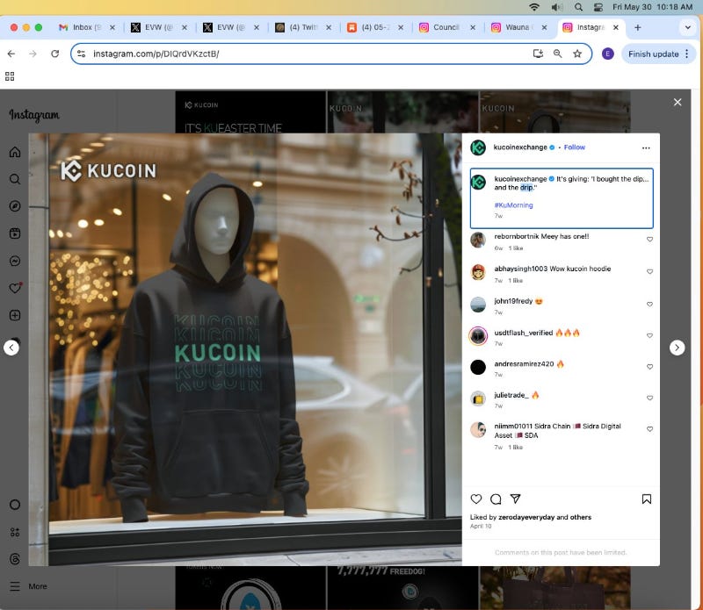Open Messenger icon in sidebar
Screen dimensions: 703x610
pos(15,261)
